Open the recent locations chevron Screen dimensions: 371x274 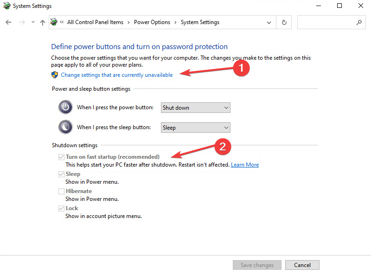[33, 22]
